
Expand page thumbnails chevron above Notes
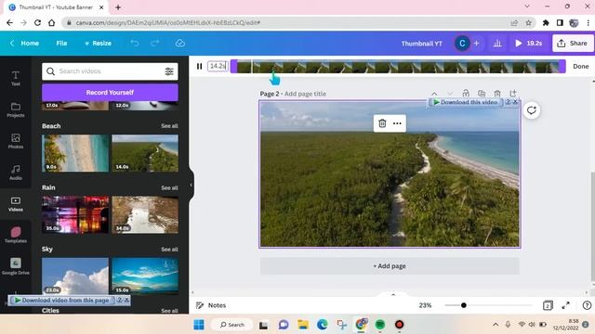coord(393,294)
